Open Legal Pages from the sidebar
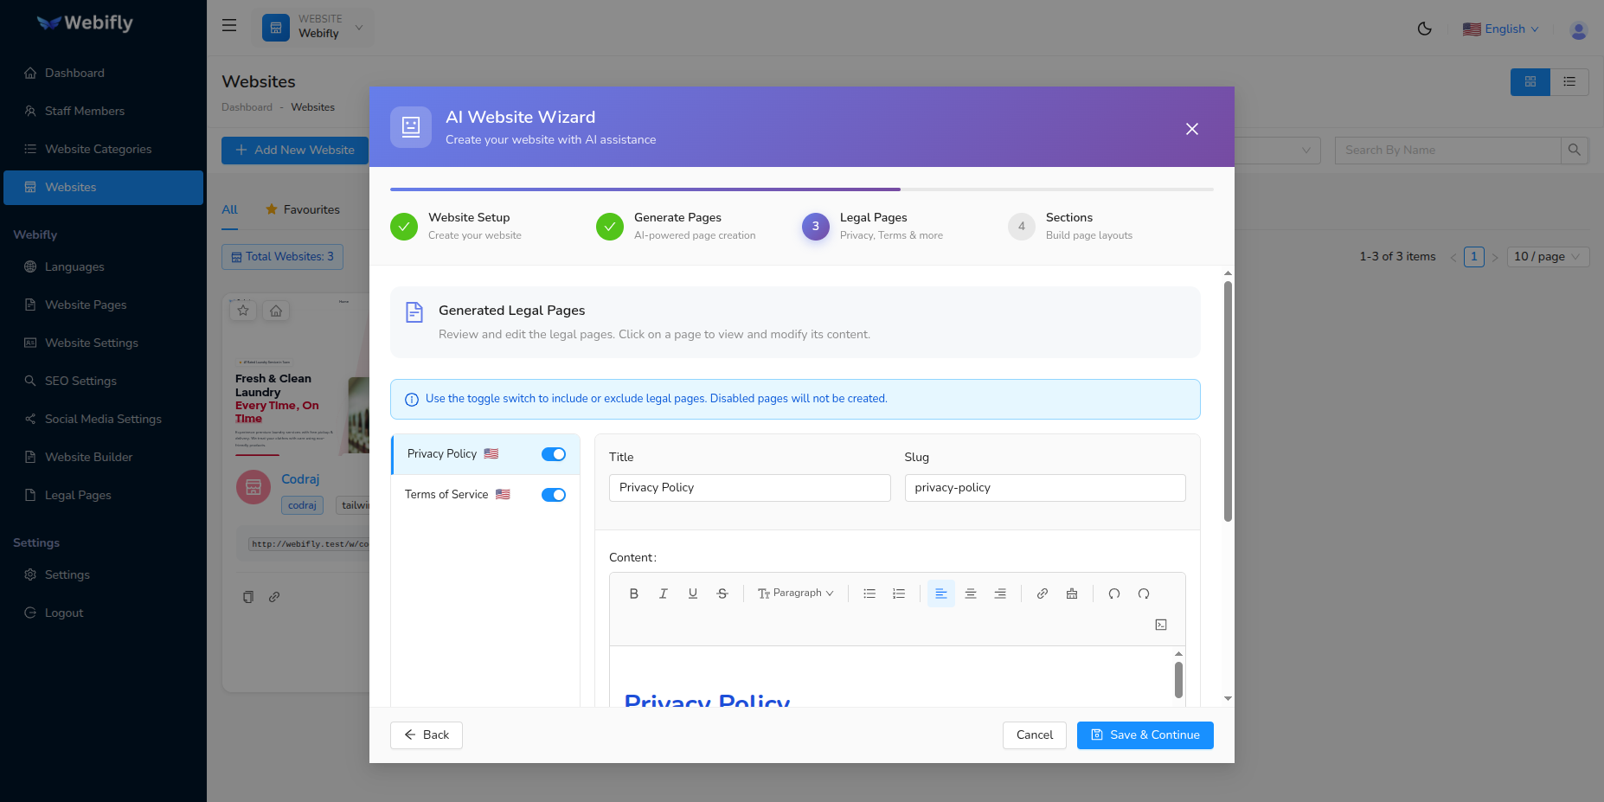Image resolution: width=1604 pixels, height=802 pixels. 77,495
